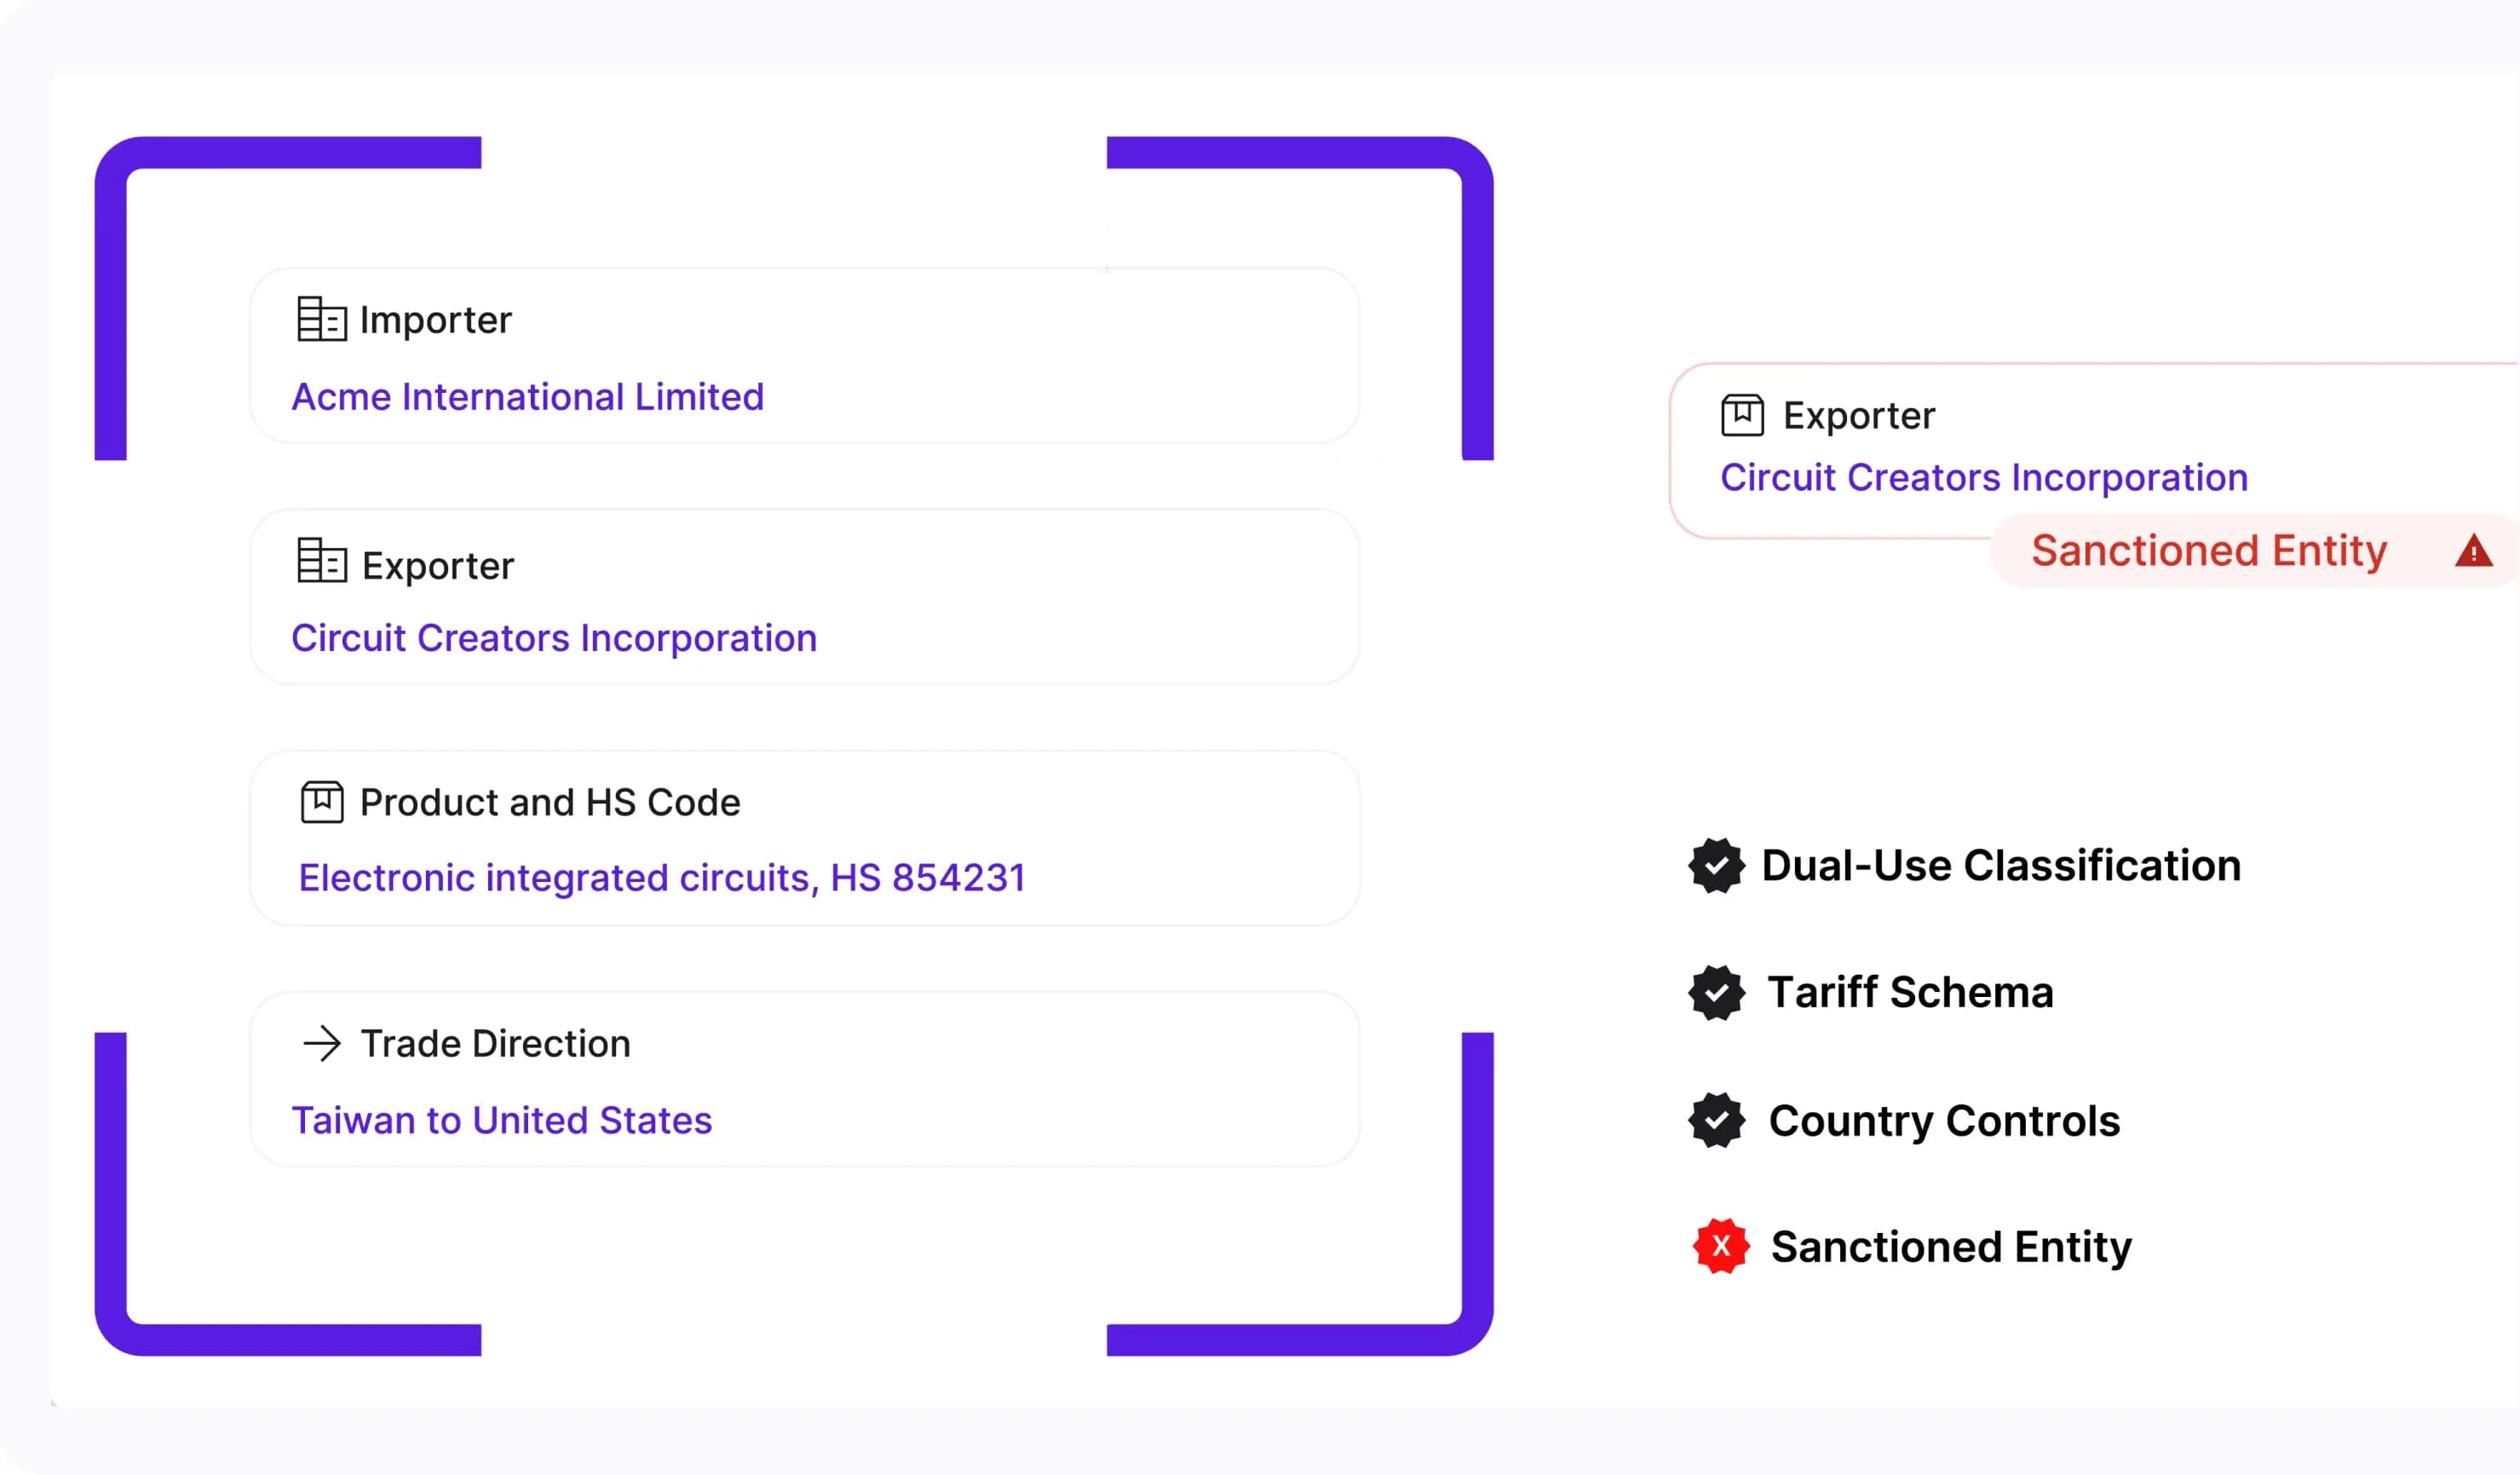Click the red Sanctioned Entity warning pill

click(x=2208, y=551)
